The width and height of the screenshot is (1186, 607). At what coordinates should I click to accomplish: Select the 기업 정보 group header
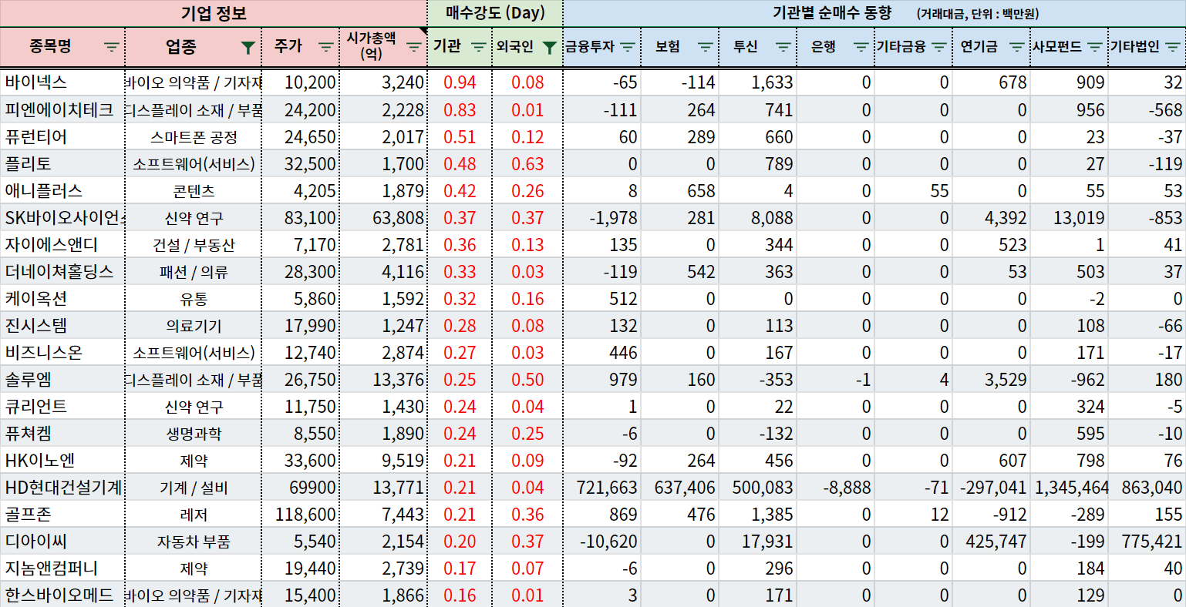click(x=214, y=13)
